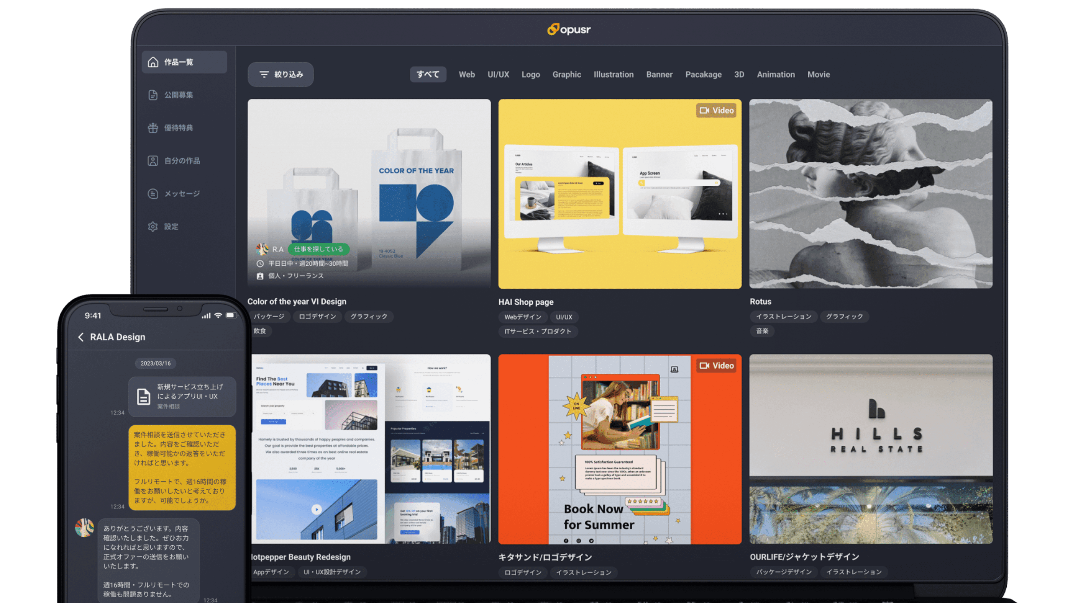Tap the back chevron beside RALA Design
1073x603 pixels.
pos(81,337)
